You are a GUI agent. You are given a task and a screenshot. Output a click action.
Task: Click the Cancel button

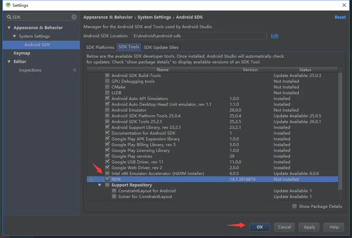point(284,227)
